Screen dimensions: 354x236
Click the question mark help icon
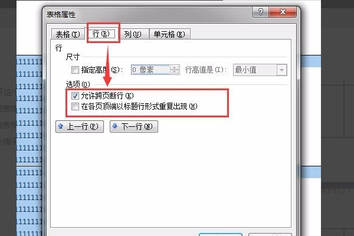tap(260, 12)
